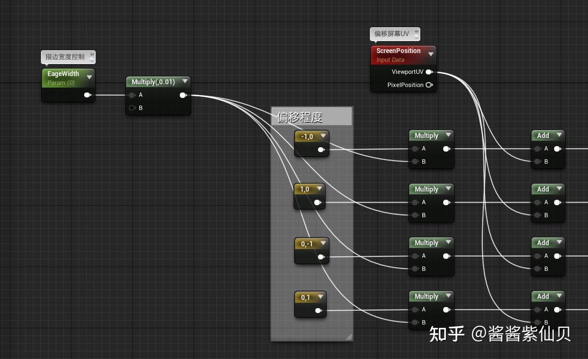This screenshot has height=359, width=588.
Task: Click the Param (0) label on EageWidth node
Action: [x=61, y=83]
